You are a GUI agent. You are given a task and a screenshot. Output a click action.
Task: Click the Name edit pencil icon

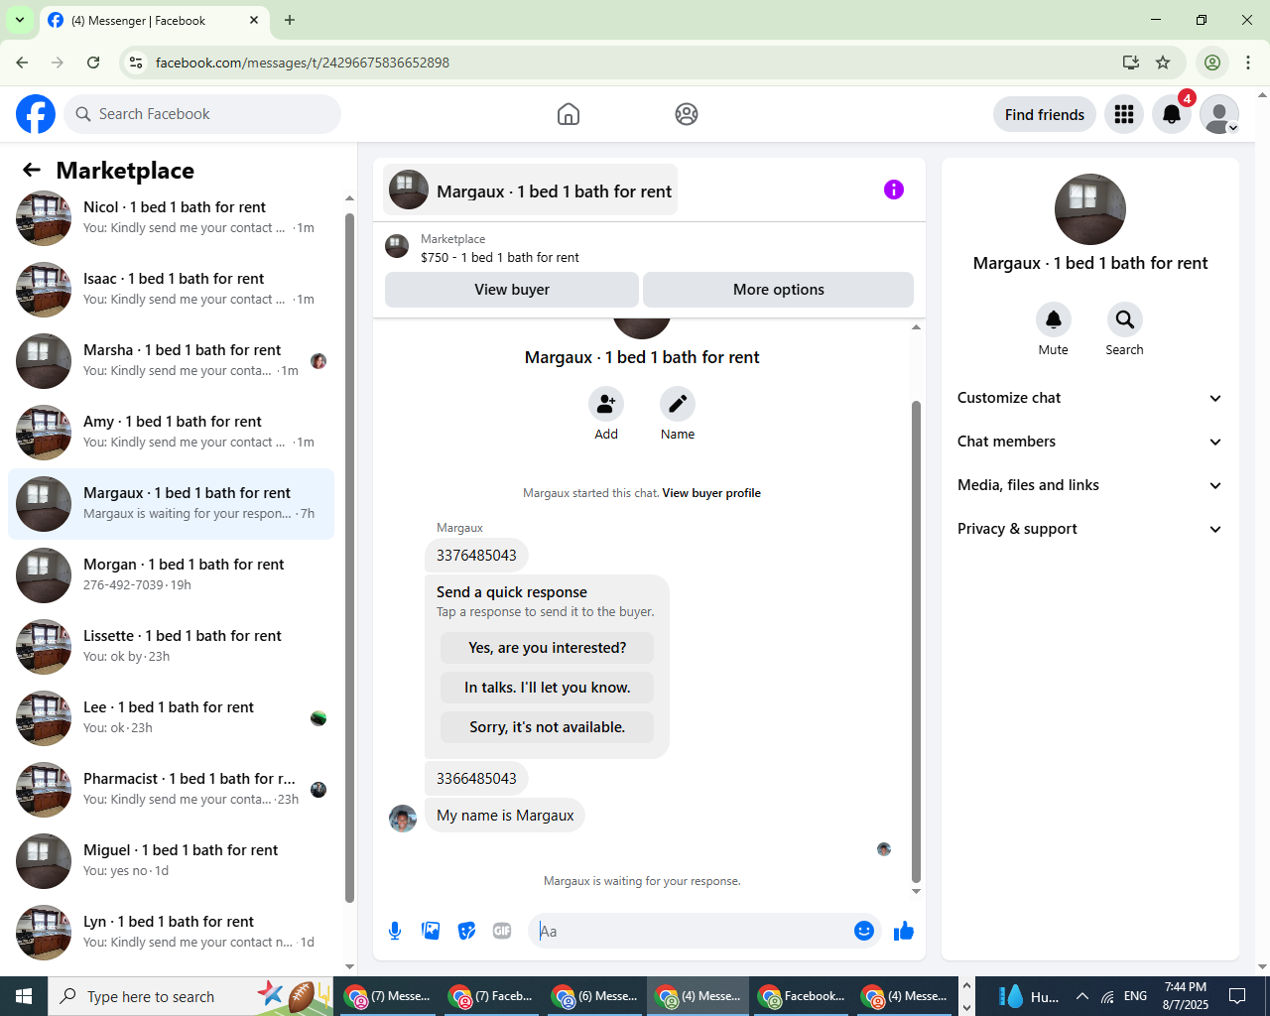[x=678, y=404]
